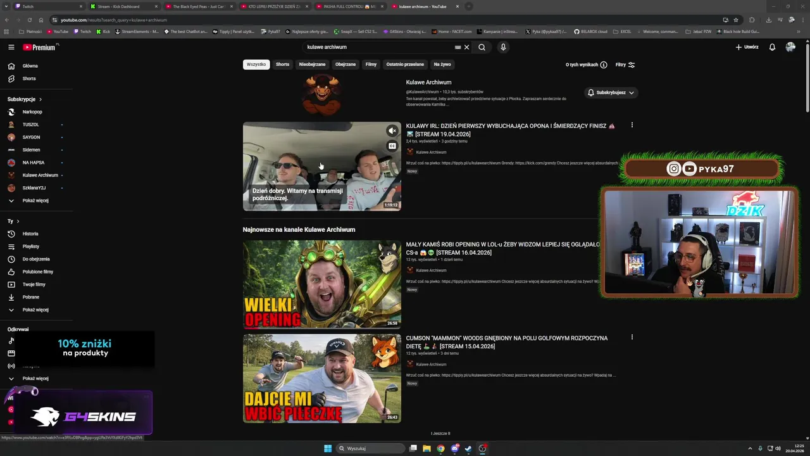810x456 pixels.
Task: Click the magnifier search button
Action: coord(482,47)
